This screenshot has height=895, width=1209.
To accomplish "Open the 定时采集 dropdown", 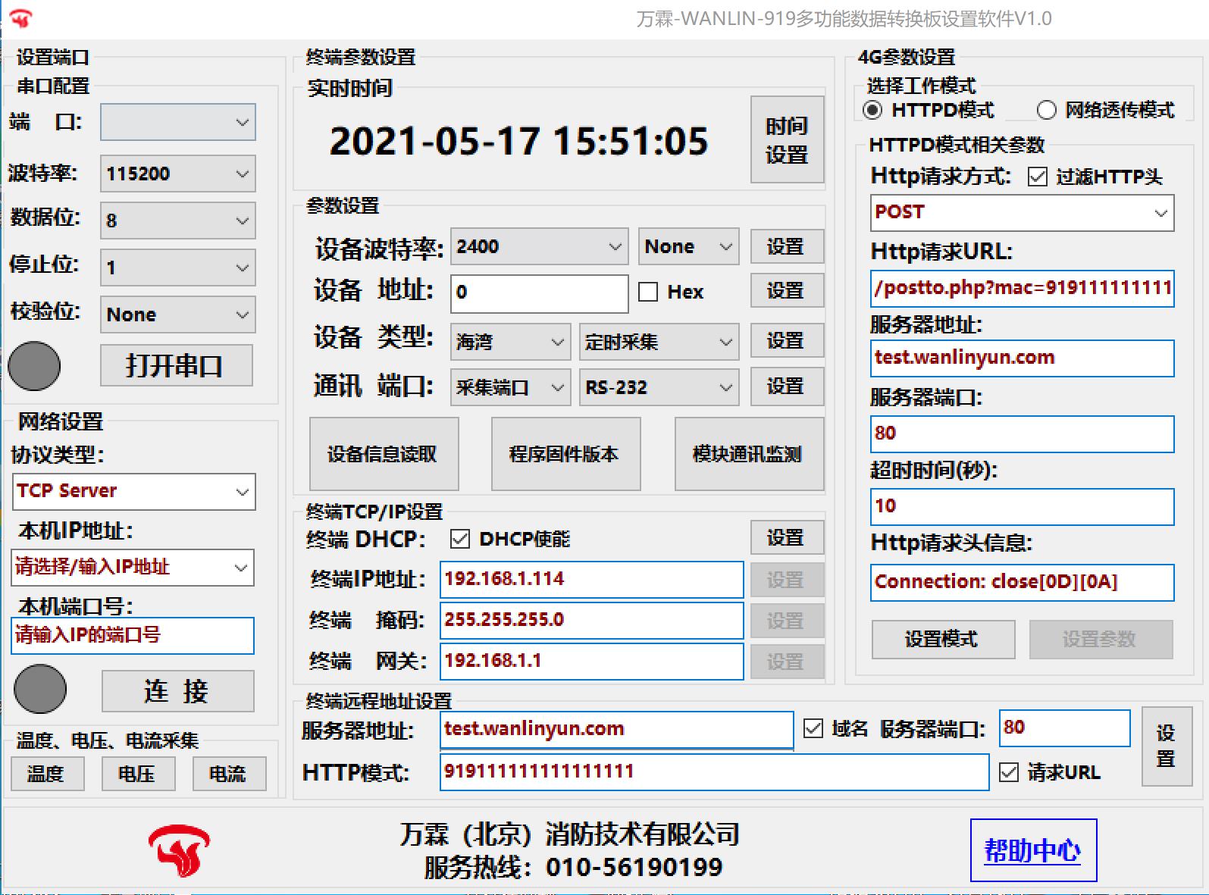I will coord(659,342).
